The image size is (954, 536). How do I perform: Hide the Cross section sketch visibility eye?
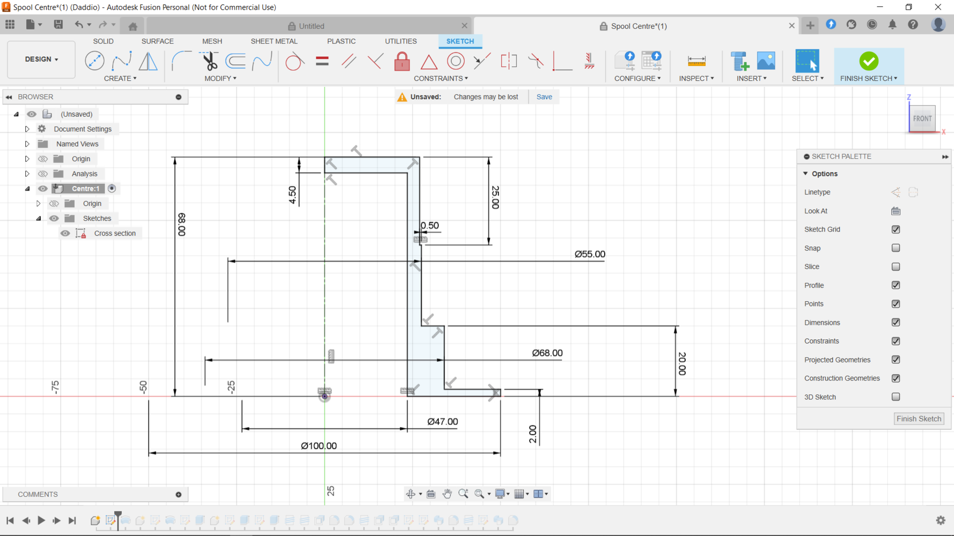(65, 233)
